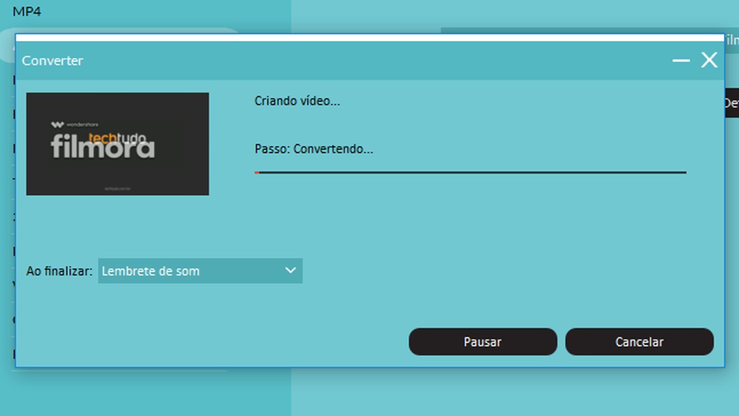Screen dimensions: 739x416
Task: Click the partially visible 'Det' button on the right
Action: (x=732, y=103)
